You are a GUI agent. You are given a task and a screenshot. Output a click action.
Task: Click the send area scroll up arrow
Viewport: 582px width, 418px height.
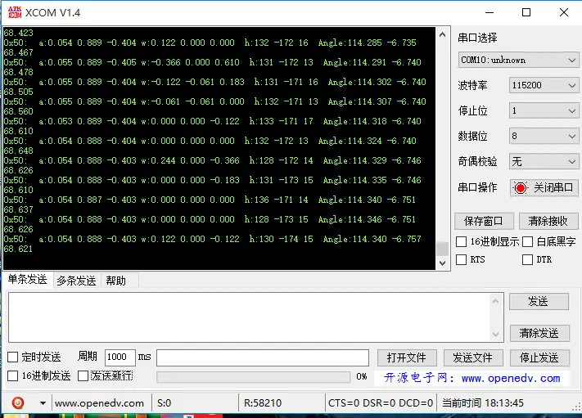point(496,301)
